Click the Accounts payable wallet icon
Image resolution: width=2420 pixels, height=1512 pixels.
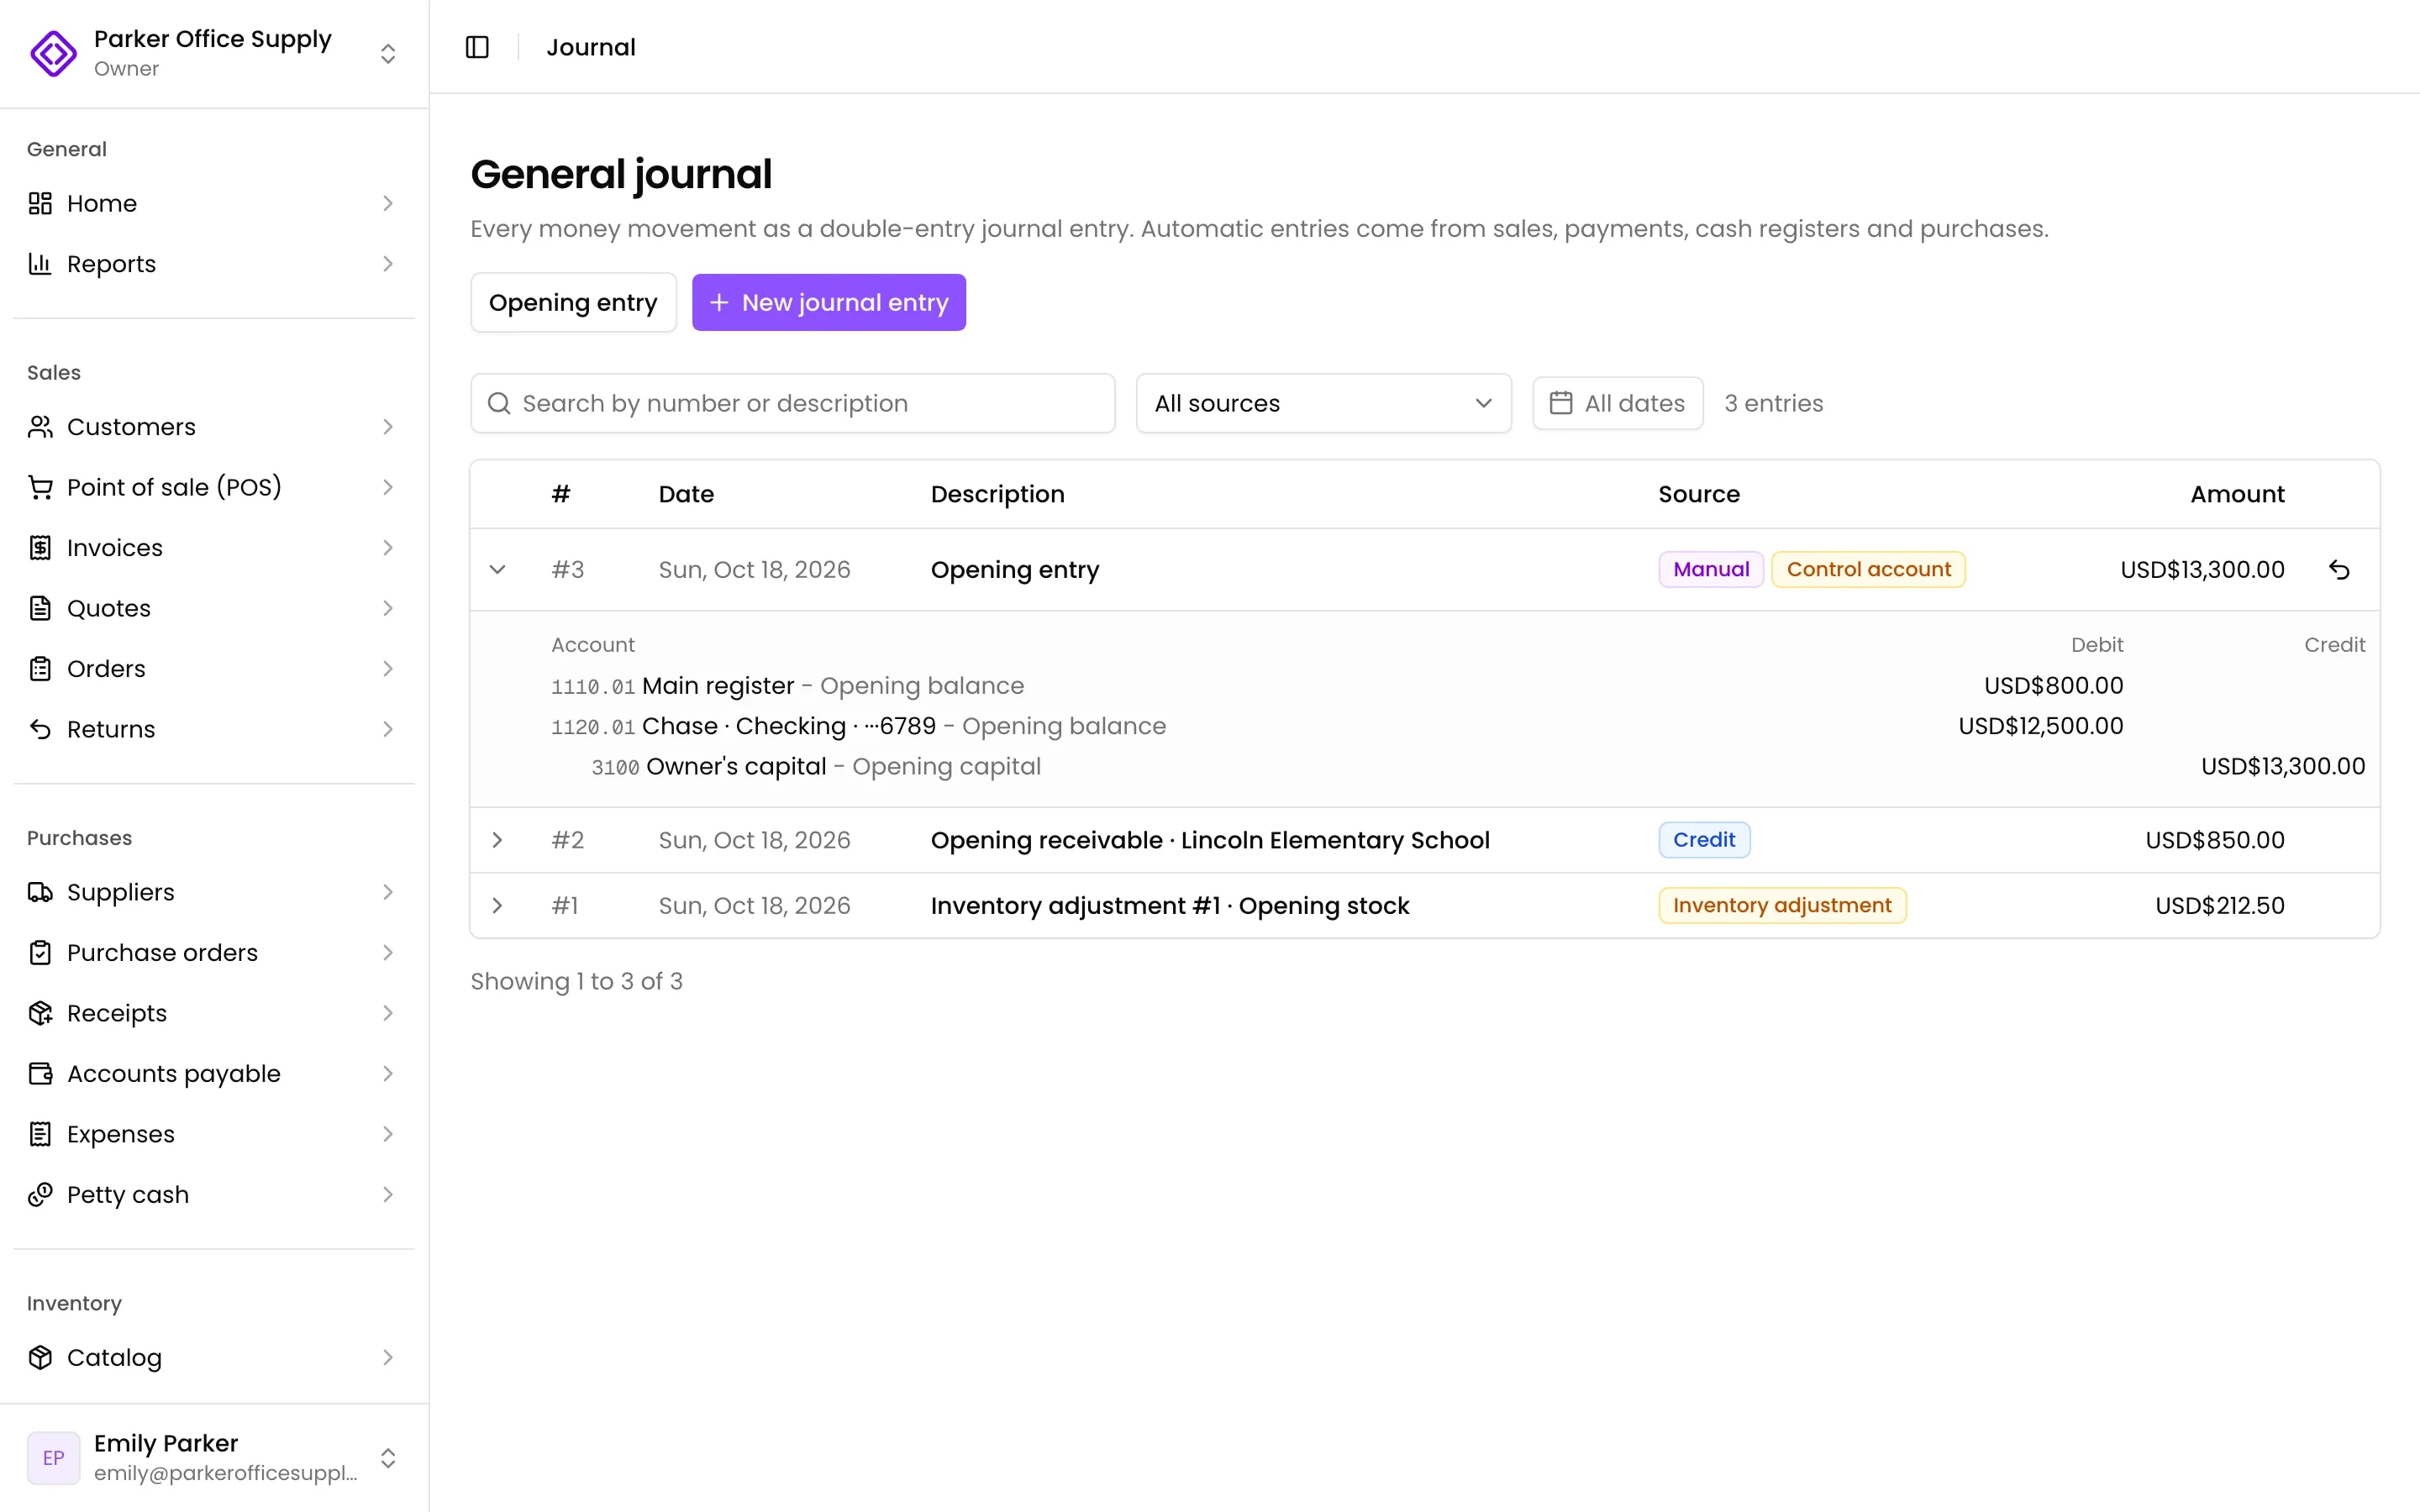click(40, 1074)
